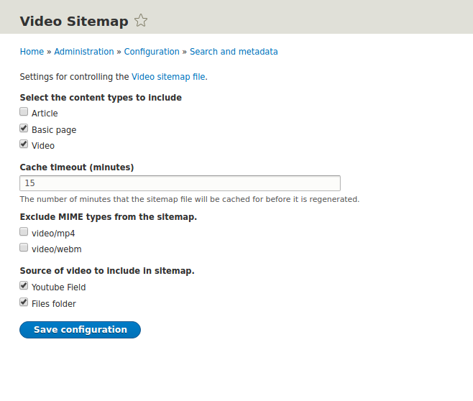
Task: Click the Youtube Field label text
Action: click(59, 287)
